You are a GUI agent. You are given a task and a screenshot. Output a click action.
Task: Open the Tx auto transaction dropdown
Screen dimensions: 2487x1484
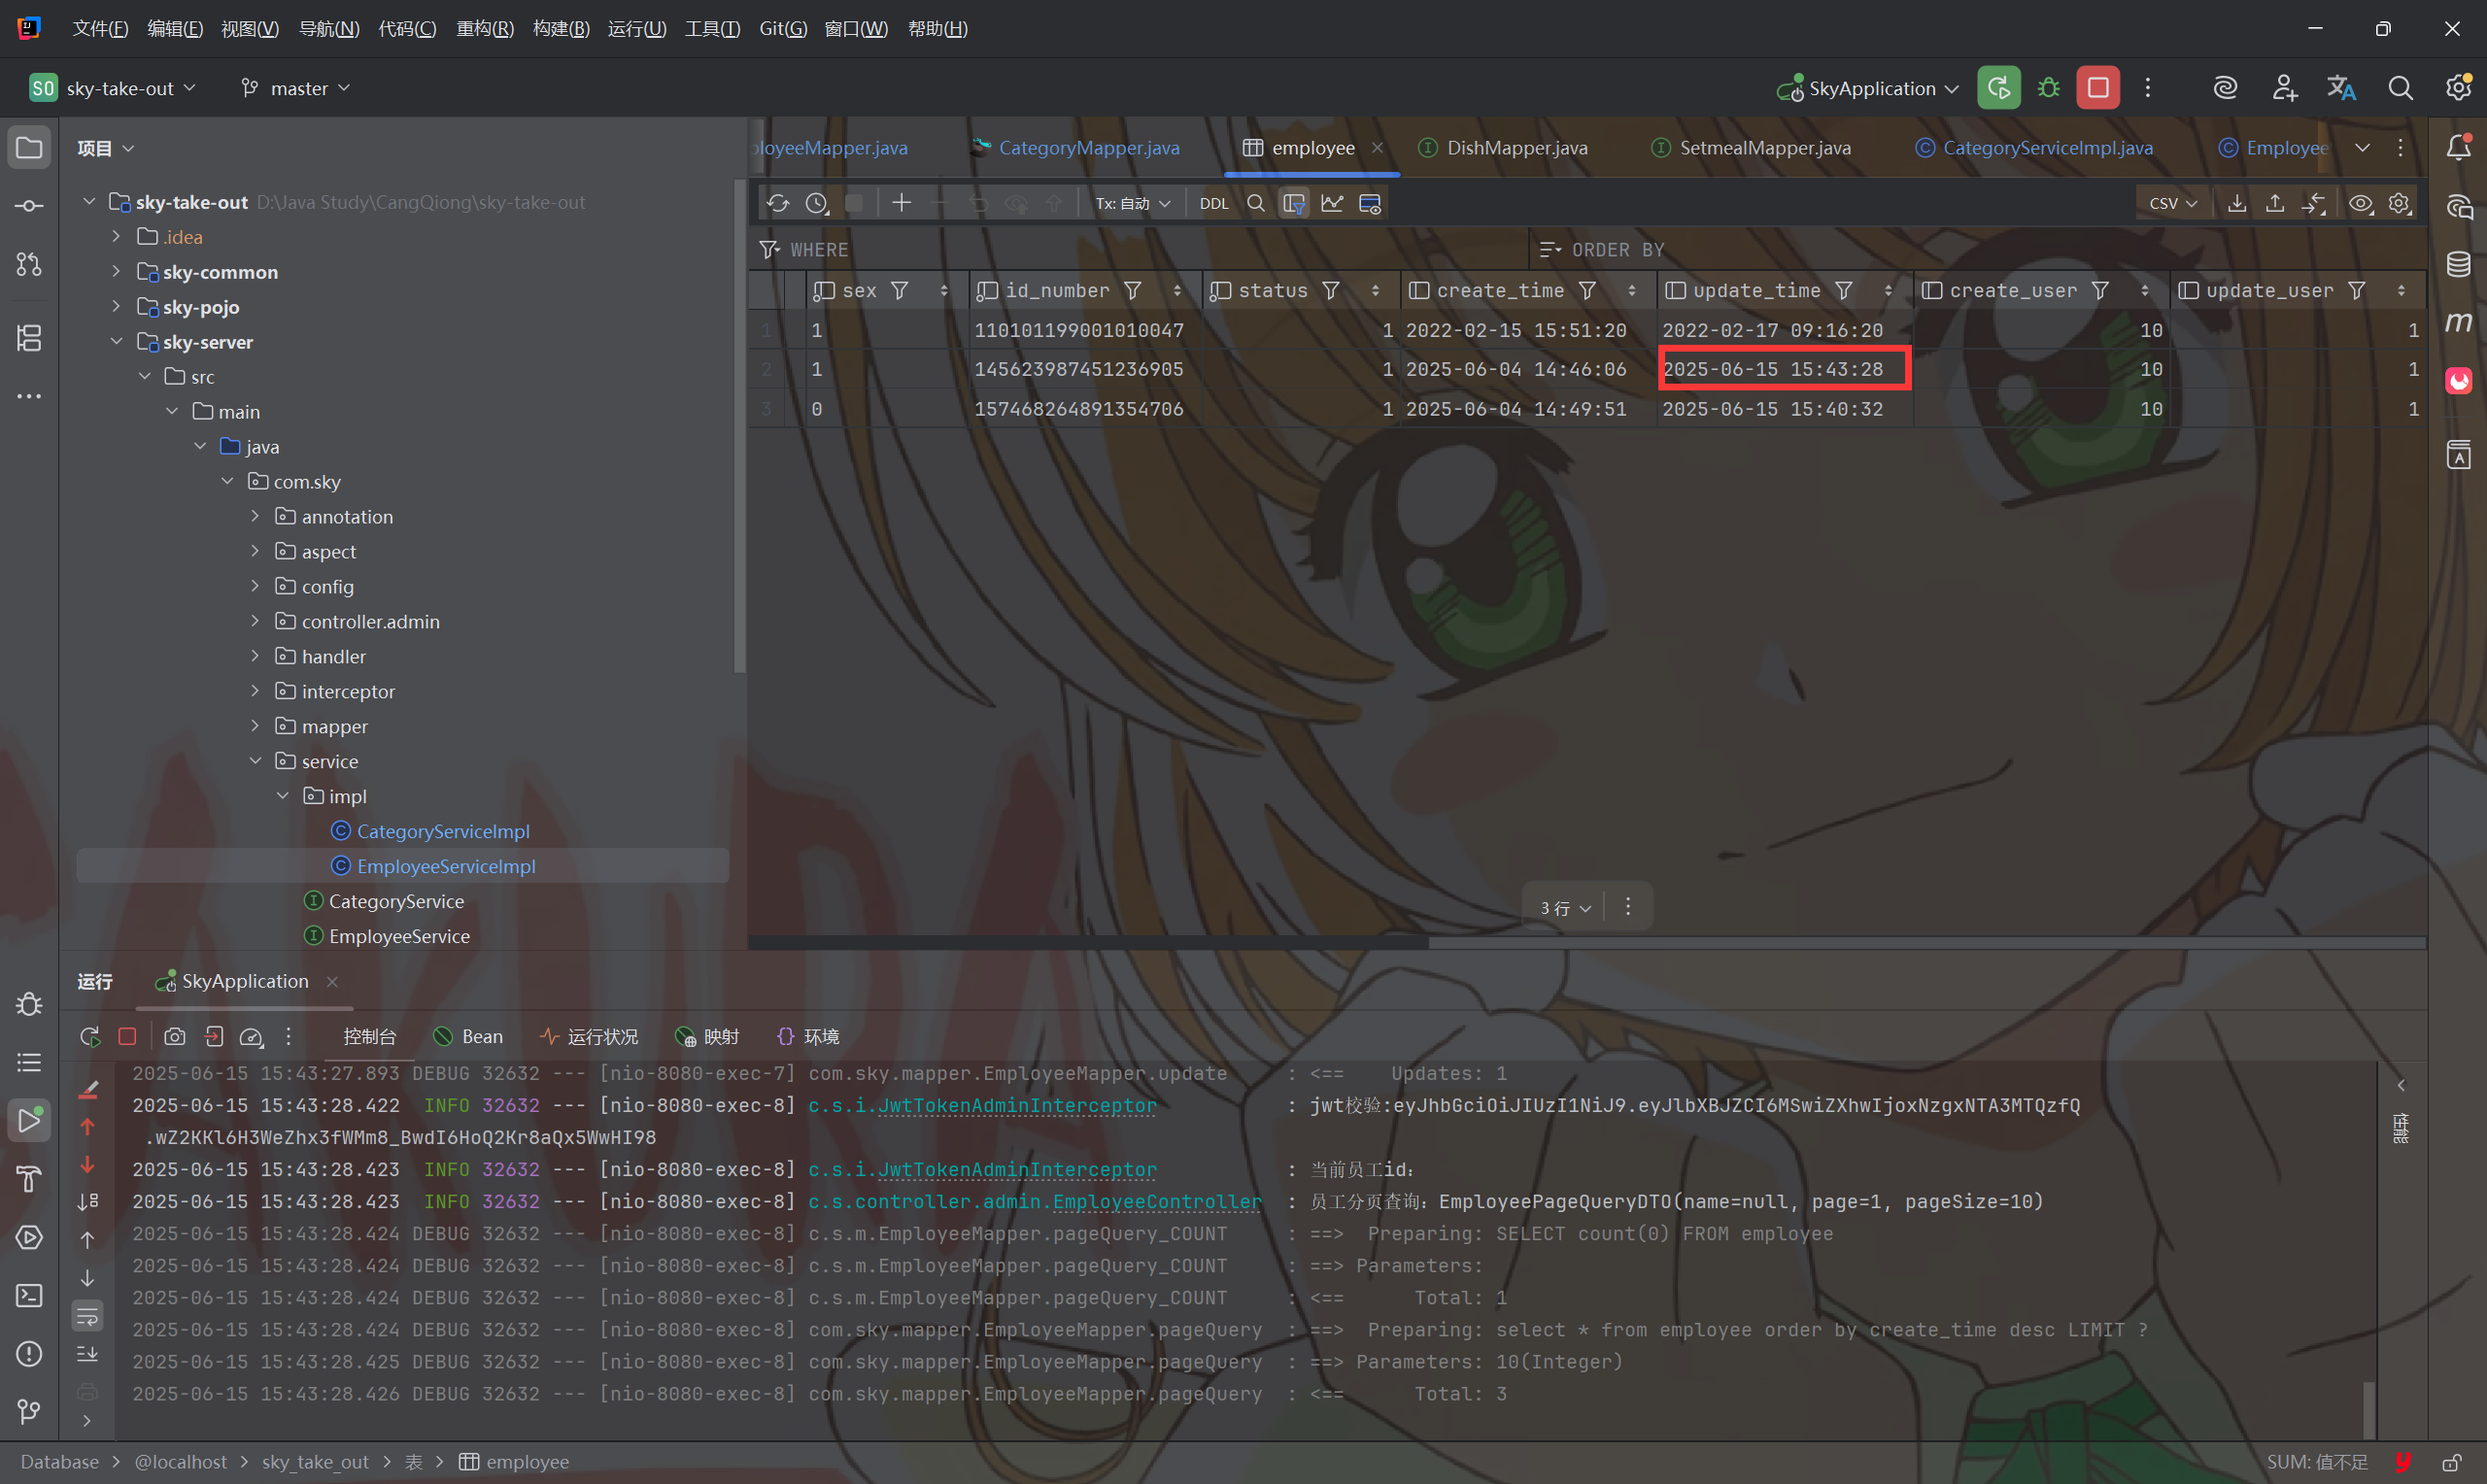coord(1132,203)
